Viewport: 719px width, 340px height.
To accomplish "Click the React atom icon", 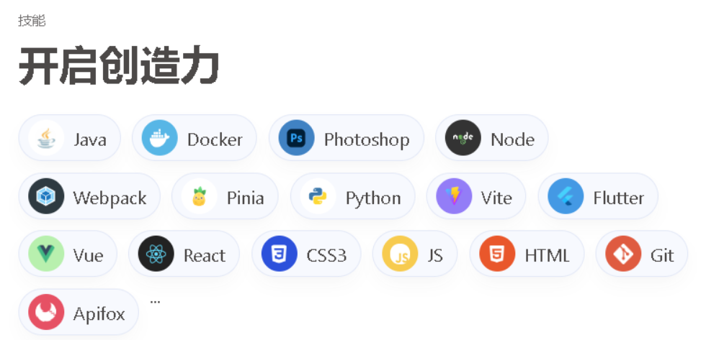I will pyautogui.click(x=156, y=254).
